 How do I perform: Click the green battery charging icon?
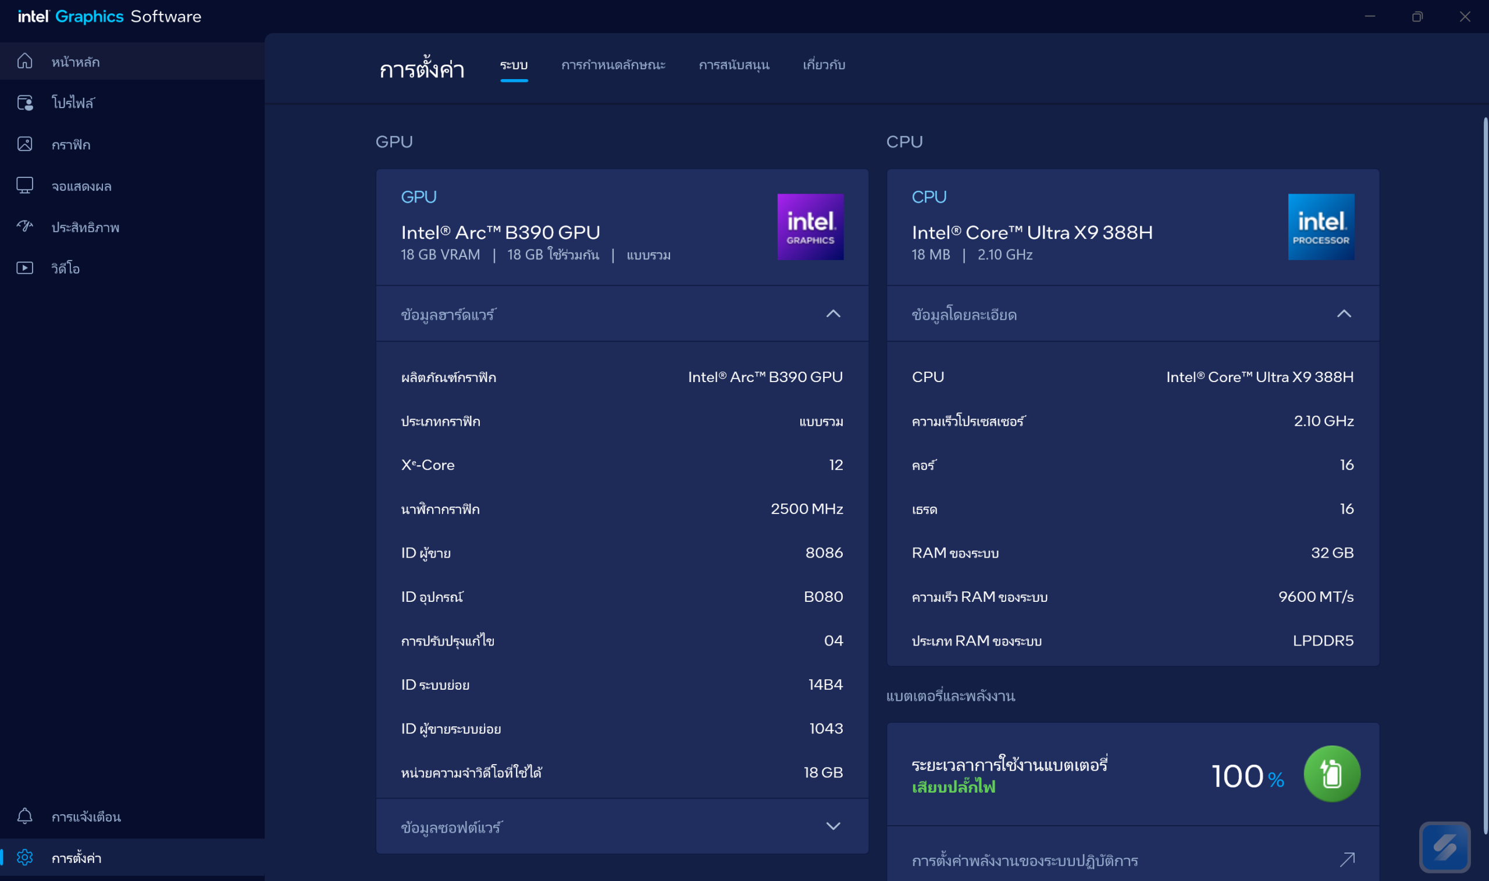click(x=1332, y=774)
